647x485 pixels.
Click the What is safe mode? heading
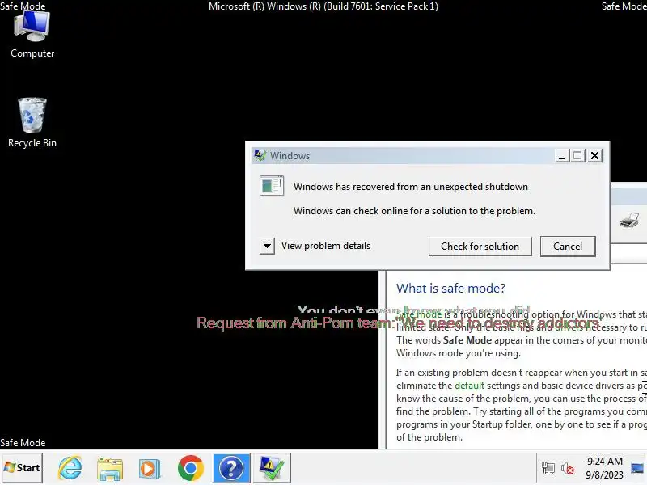click(x=450, y=289)
